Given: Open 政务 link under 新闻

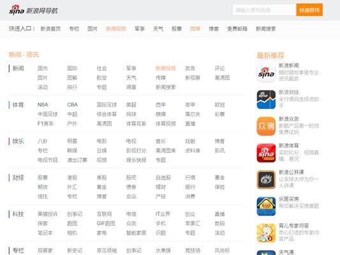Looking at the screenshot, I should pos(190,68).
